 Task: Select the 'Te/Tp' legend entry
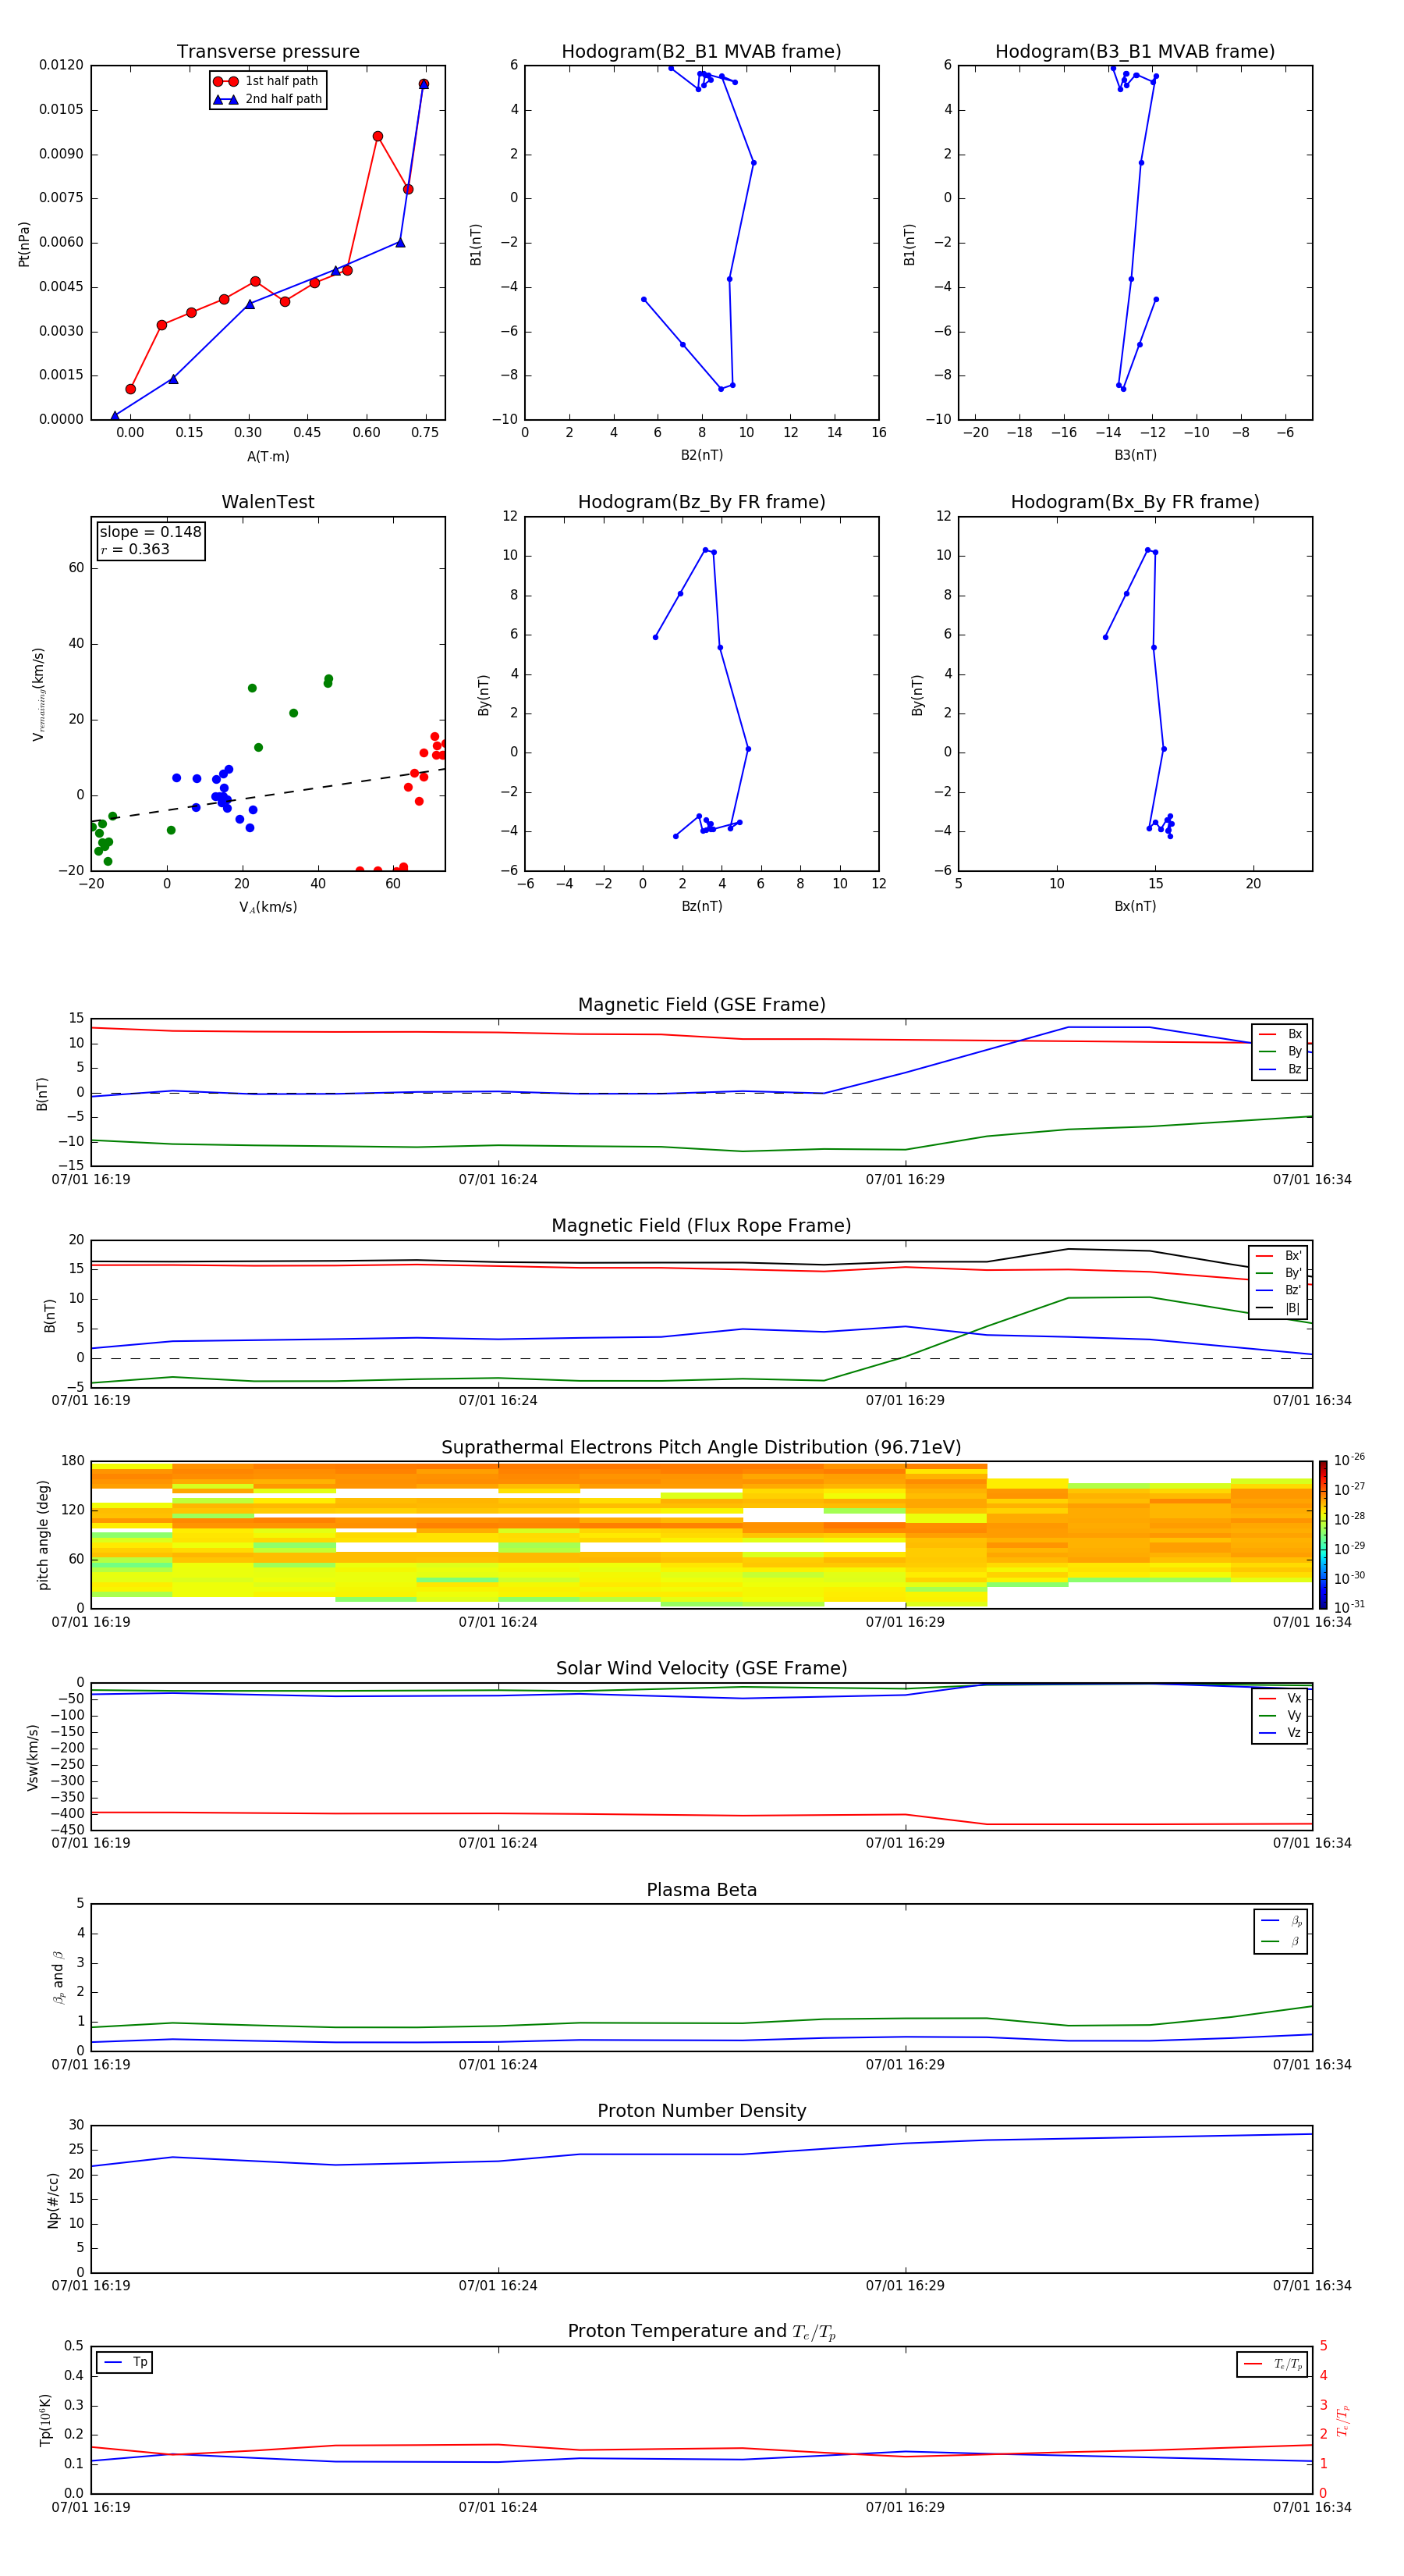(1272, 2364)
